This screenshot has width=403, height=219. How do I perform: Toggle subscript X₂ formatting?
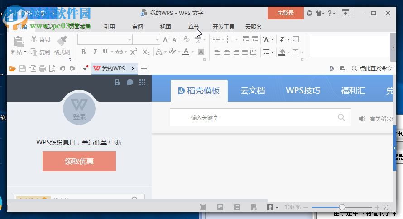coord(146,52)
